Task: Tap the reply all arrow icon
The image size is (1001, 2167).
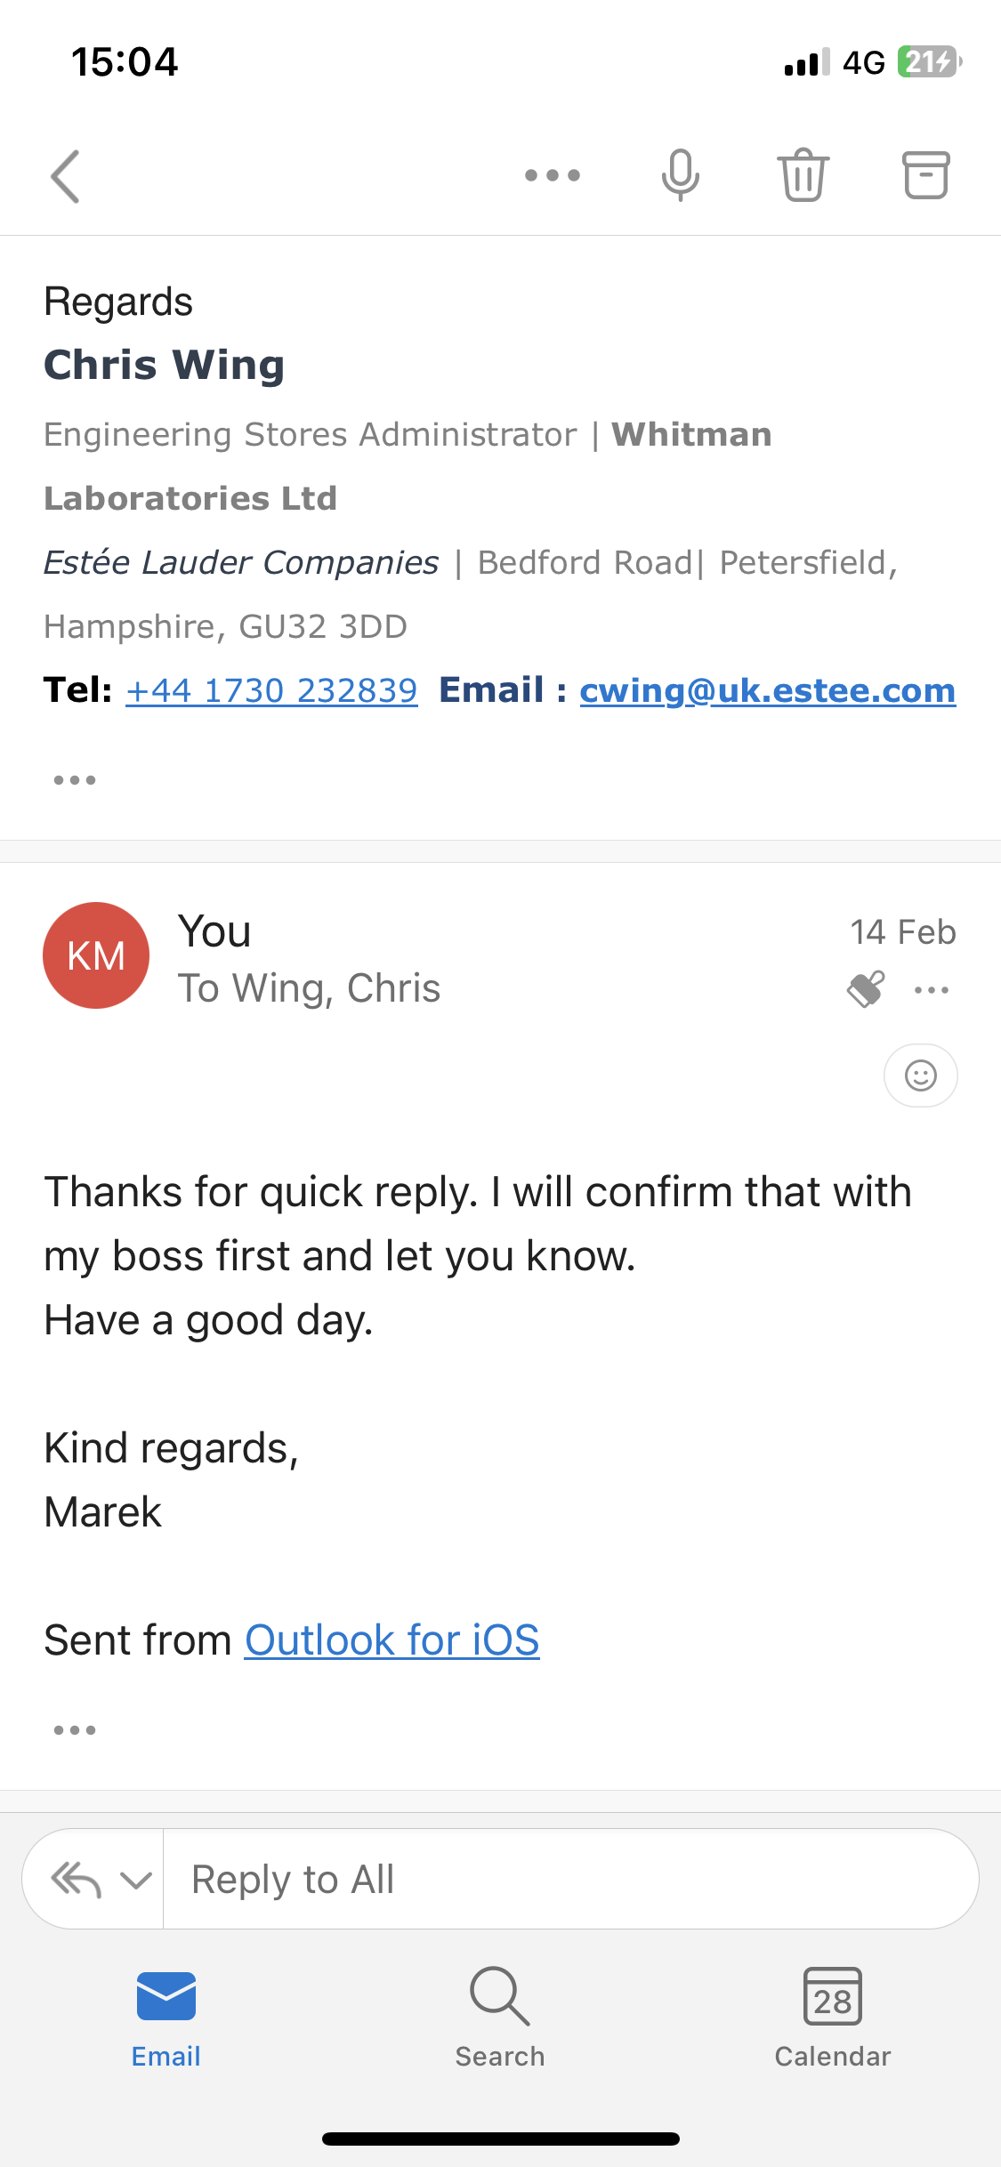Action: coord(77,1880)
